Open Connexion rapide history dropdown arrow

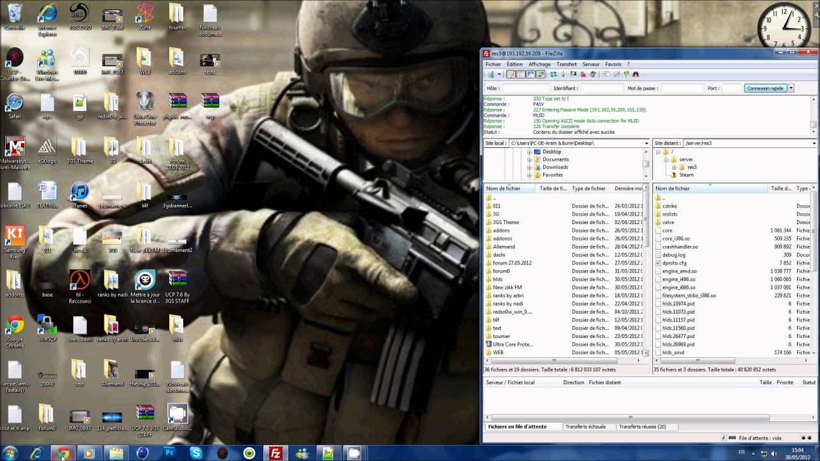point(791,88)
